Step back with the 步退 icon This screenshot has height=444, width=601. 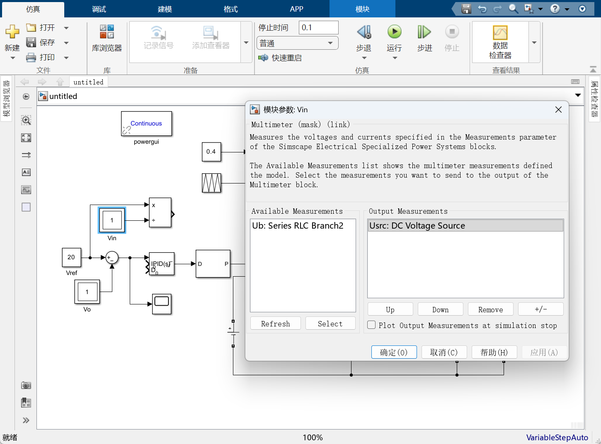click(364, 32)
